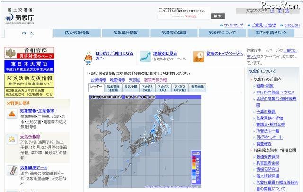This screenshot has height=192, width=303.
Task: Open the 刊行物・レポート link
Action: 269,137
